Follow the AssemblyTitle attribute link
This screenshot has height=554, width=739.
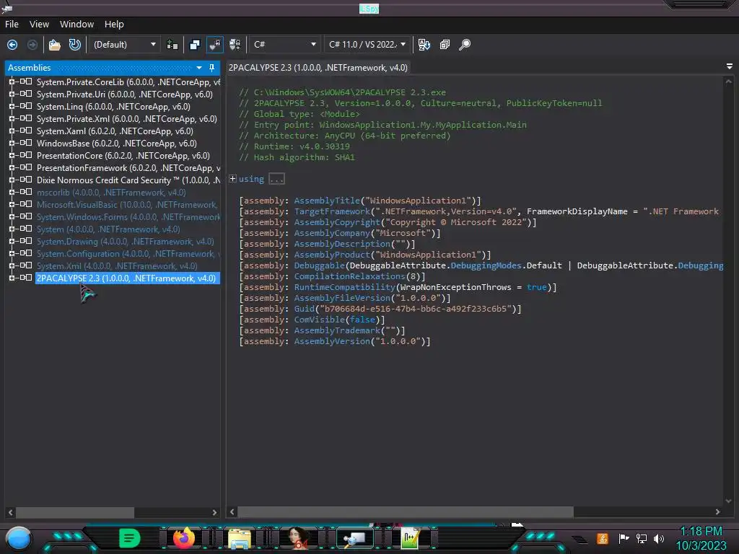click(327, 201)
